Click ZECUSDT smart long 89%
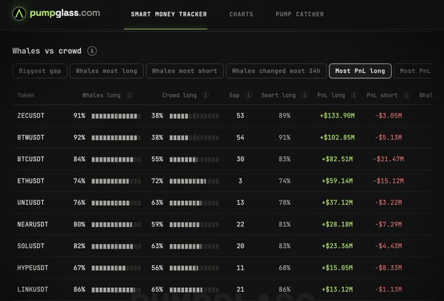Image resolution: width=444 pixels, height=301 pixels. 284,116
